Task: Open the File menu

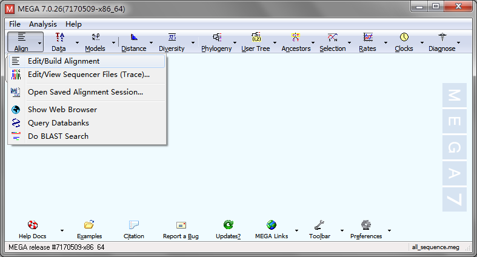Action: pyautogui.click(x=15, y=24)
